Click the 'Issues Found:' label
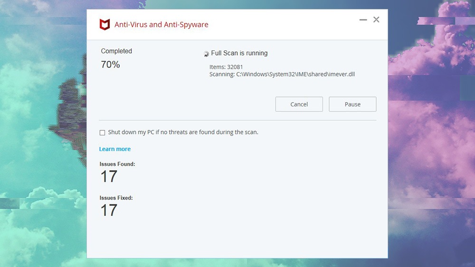Screen dimensions: 475x267 pos(117,164)
